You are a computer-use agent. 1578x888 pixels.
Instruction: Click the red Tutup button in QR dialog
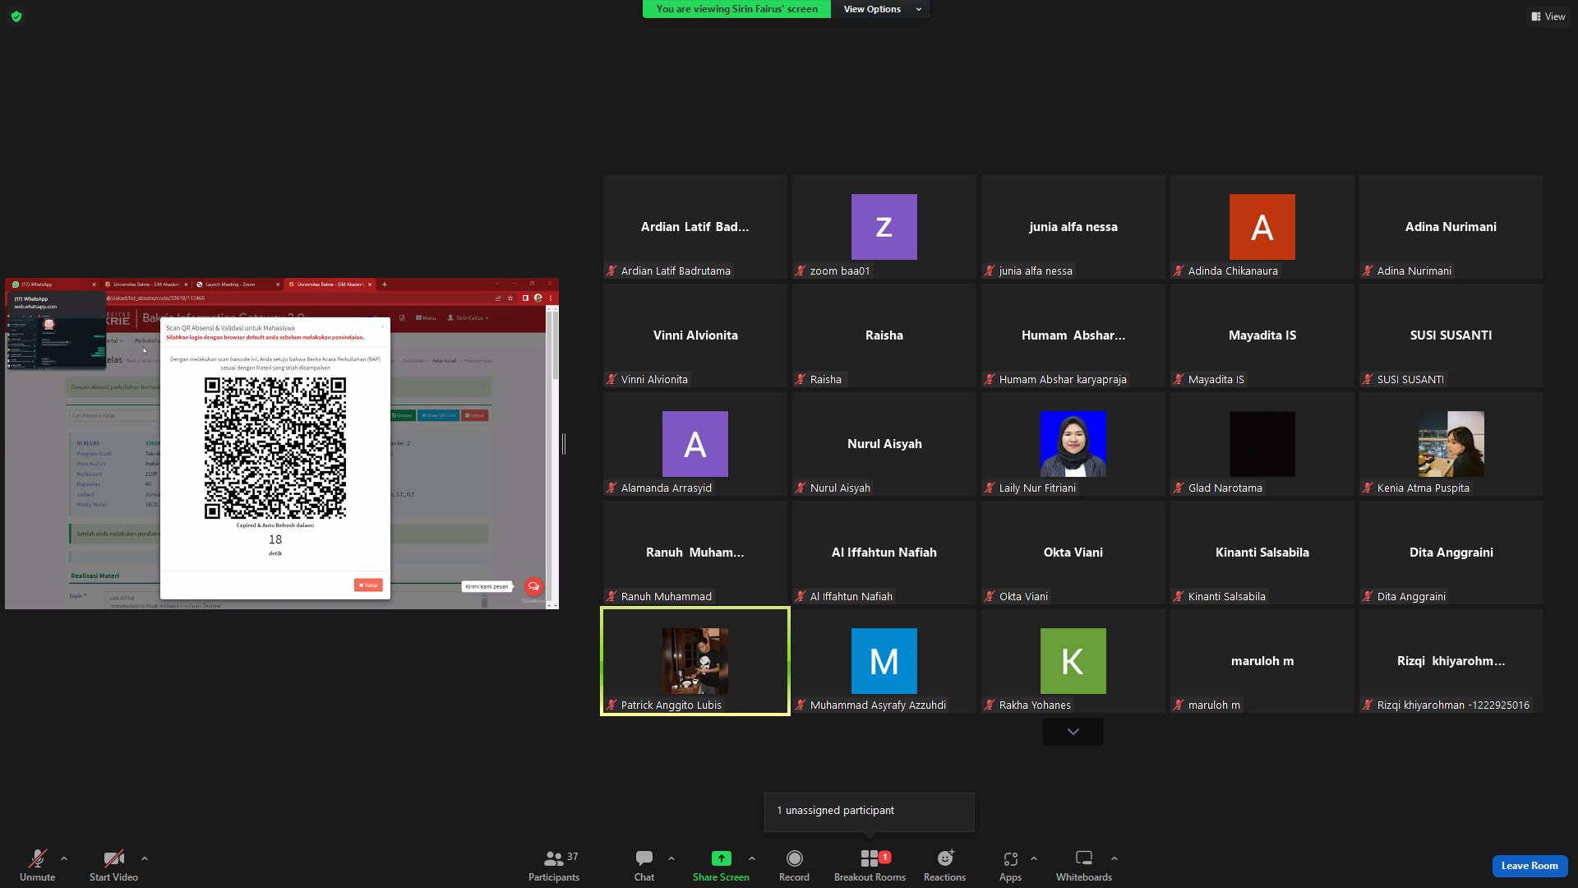368,585
